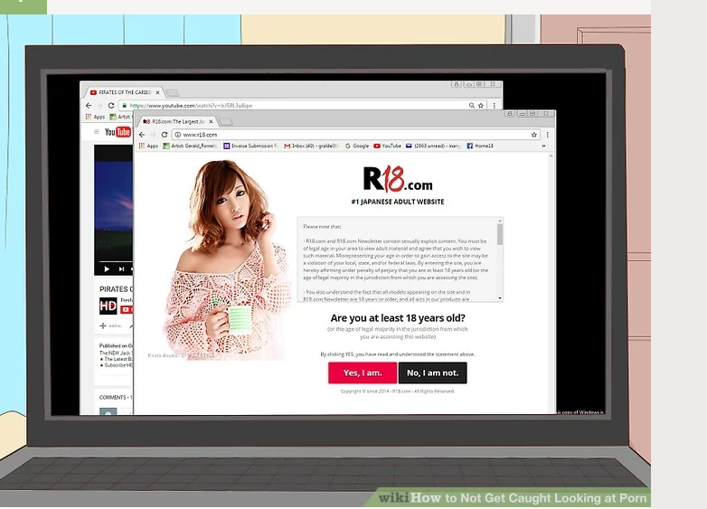Expand the bookmarks overflow chevron

(543, 146)
